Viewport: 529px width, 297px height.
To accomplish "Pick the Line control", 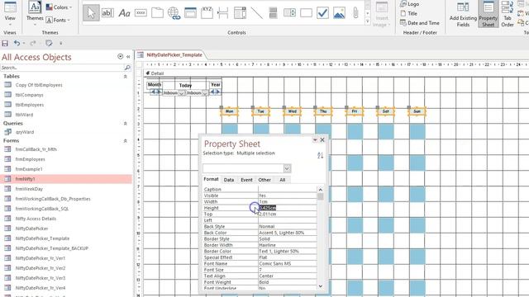I will tap(256, 13).
